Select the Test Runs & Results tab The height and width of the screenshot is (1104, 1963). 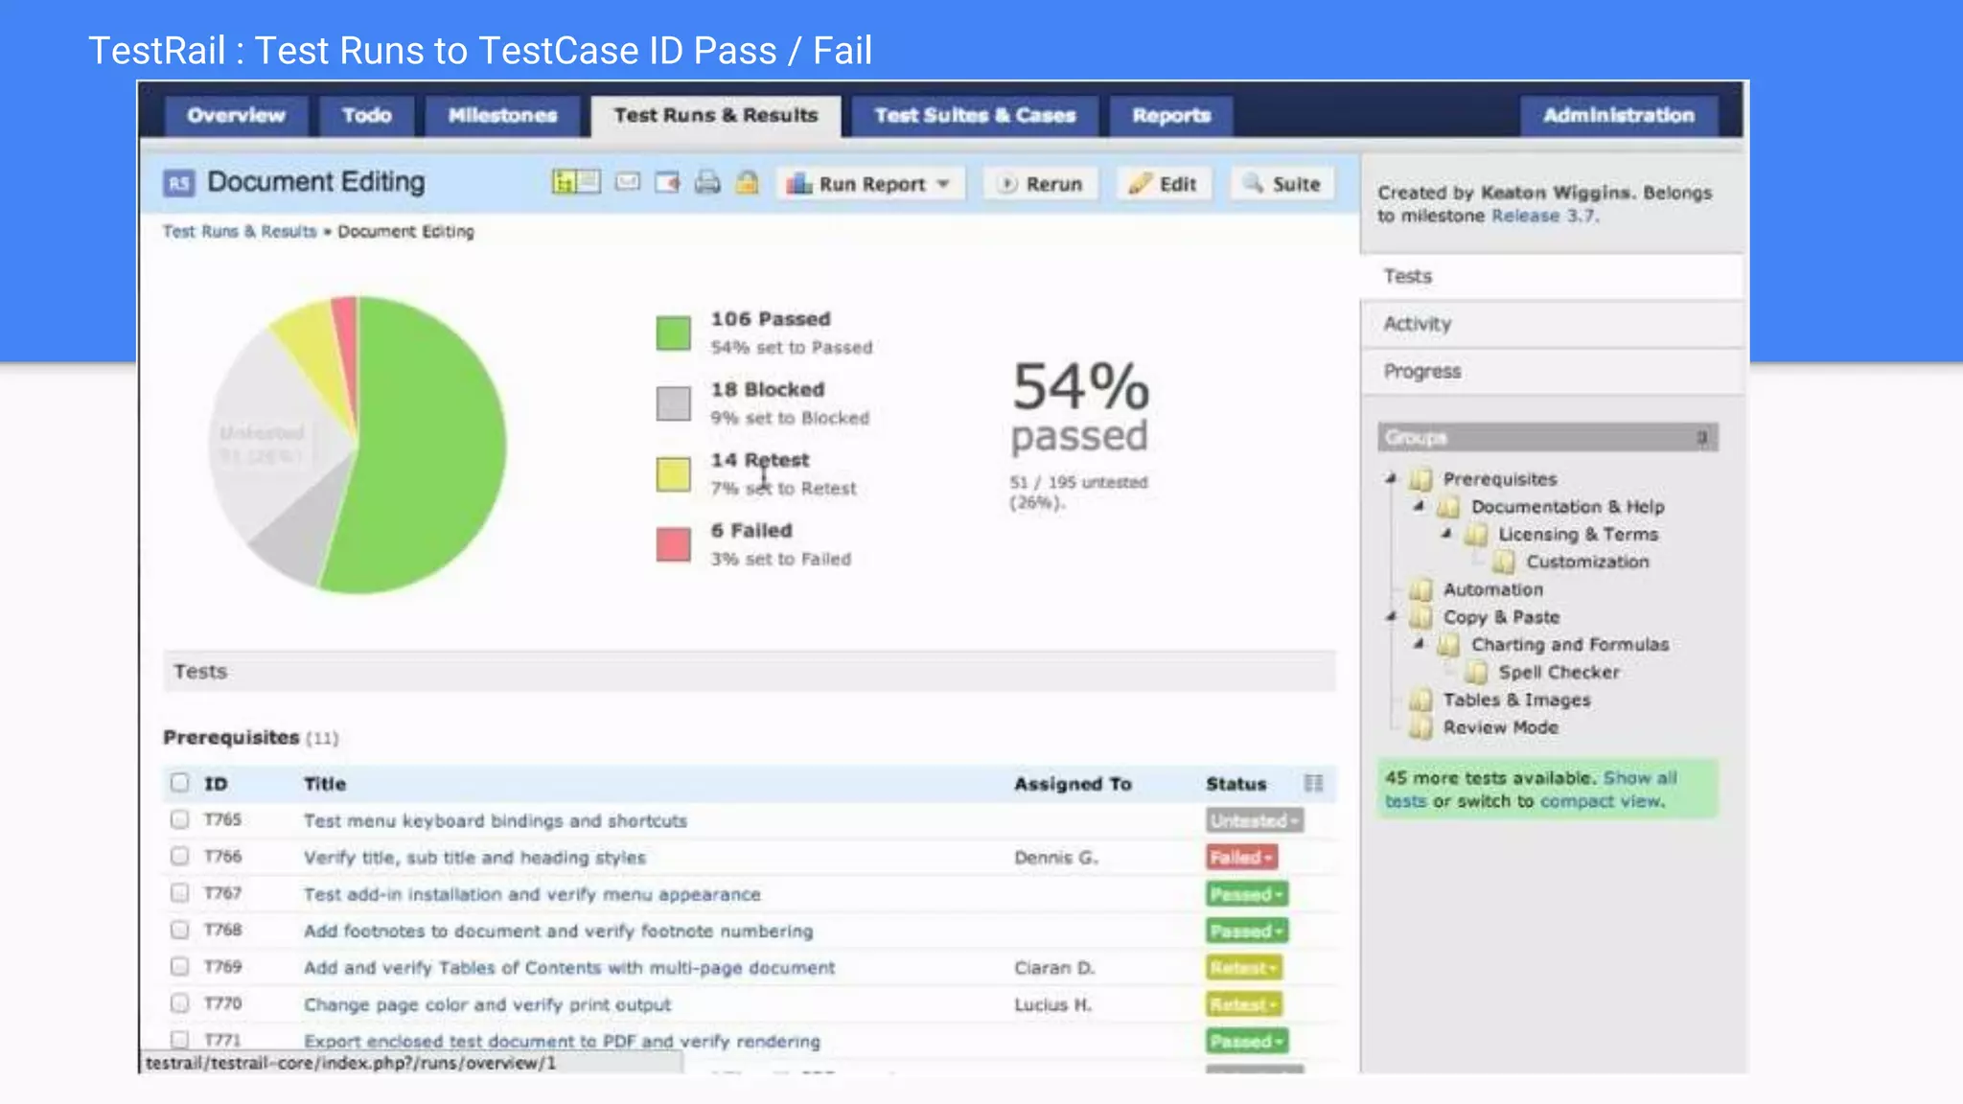point(716,116)
